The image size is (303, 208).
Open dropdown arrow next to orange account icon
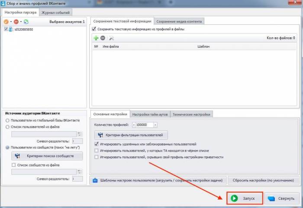tap(10, 21)
